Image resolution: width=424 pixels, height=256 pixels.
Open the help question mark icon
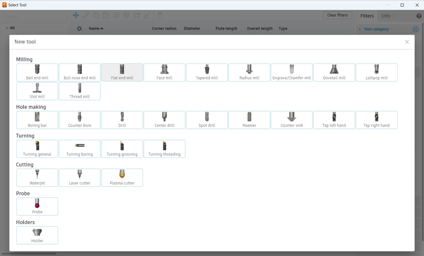pyautogui.click(x=419, y=16)
